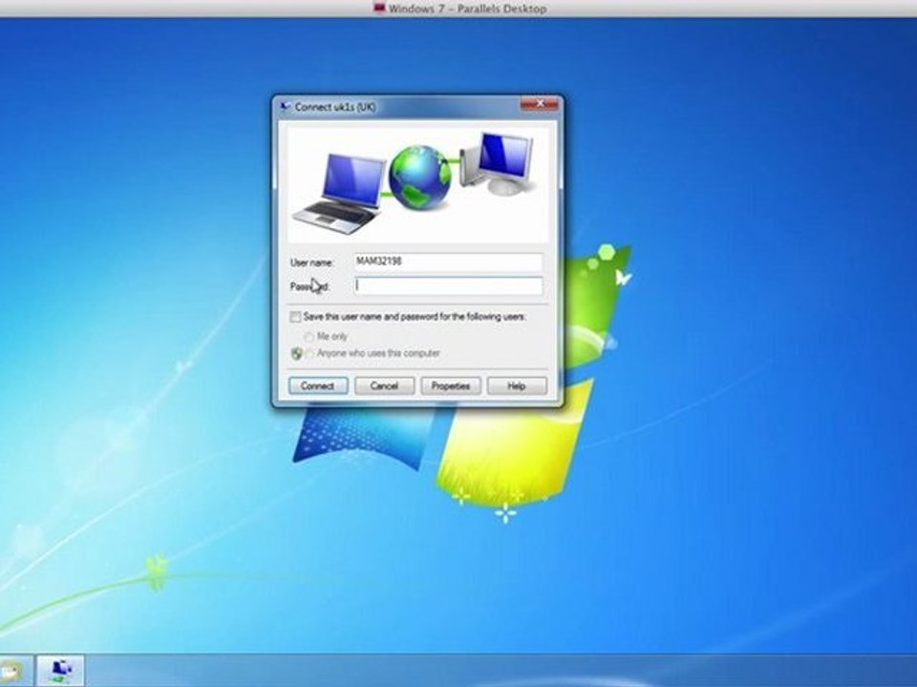
Task: Click the Connect button
Action: pyautogui.click(x=318, y=386)
